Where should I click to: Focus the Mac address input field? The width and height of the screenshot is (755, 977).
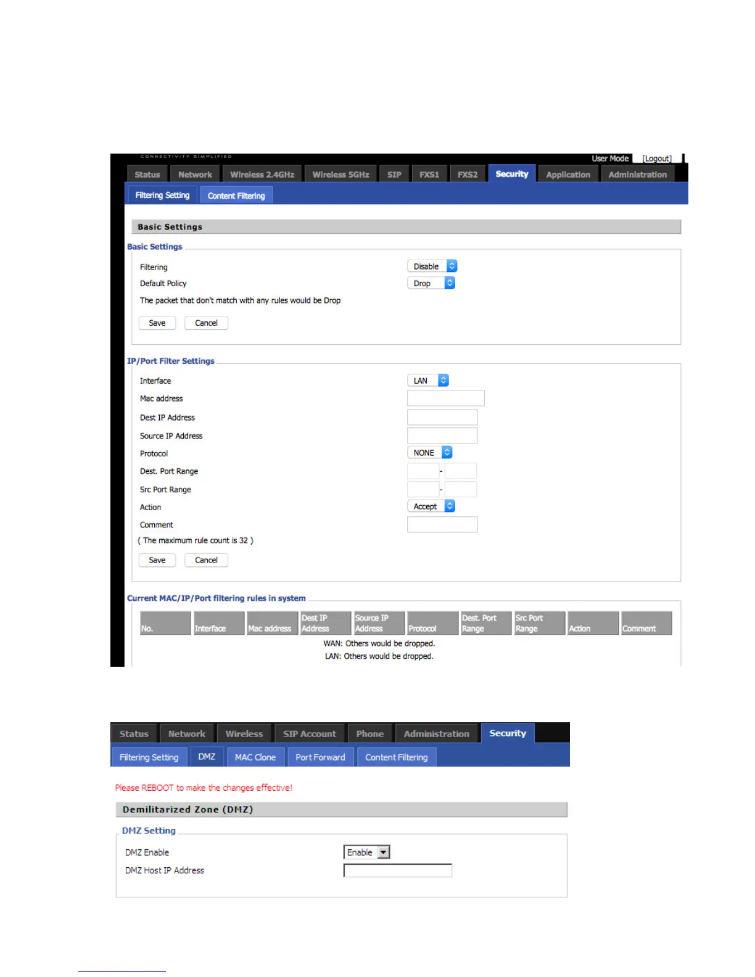(x=446, y=398)
